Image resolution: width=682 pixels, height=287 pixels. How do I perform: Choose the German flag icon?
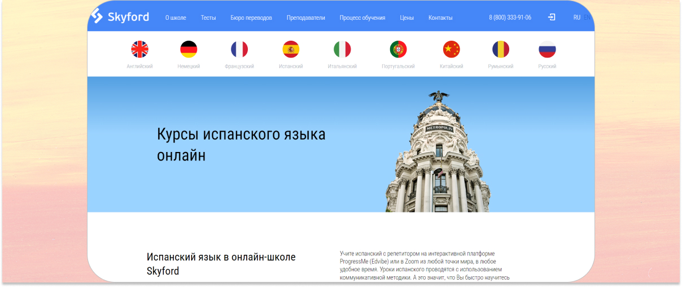189,50
